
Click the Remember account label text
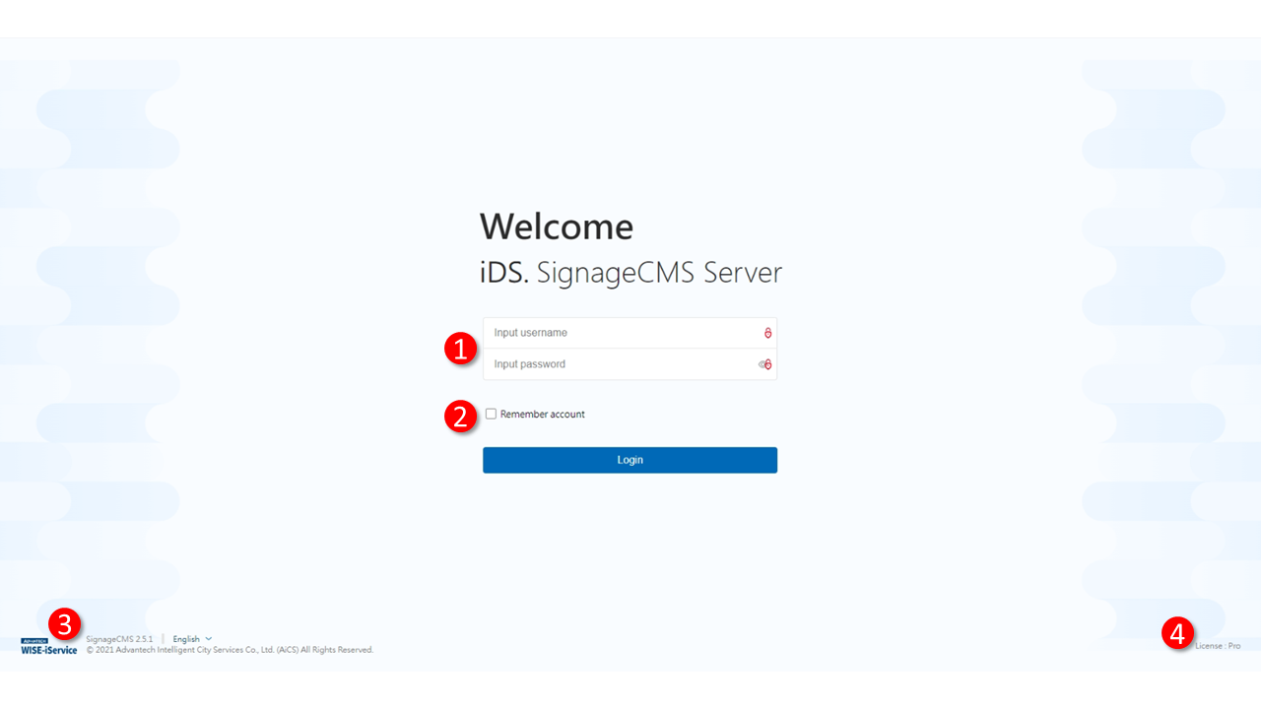point(542,415)
